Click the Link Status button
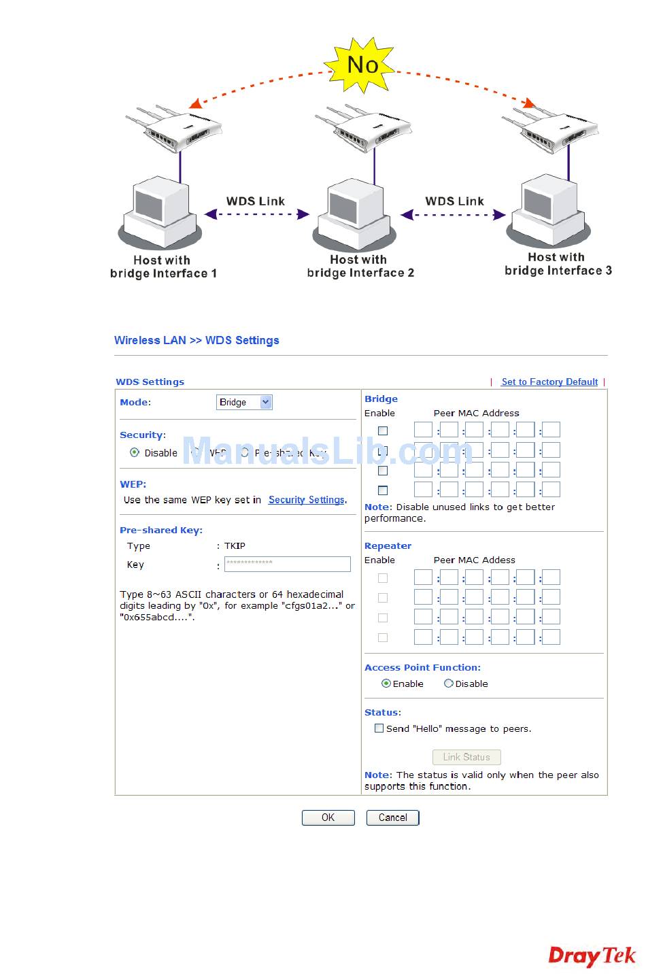 click(x=466, y=757)
